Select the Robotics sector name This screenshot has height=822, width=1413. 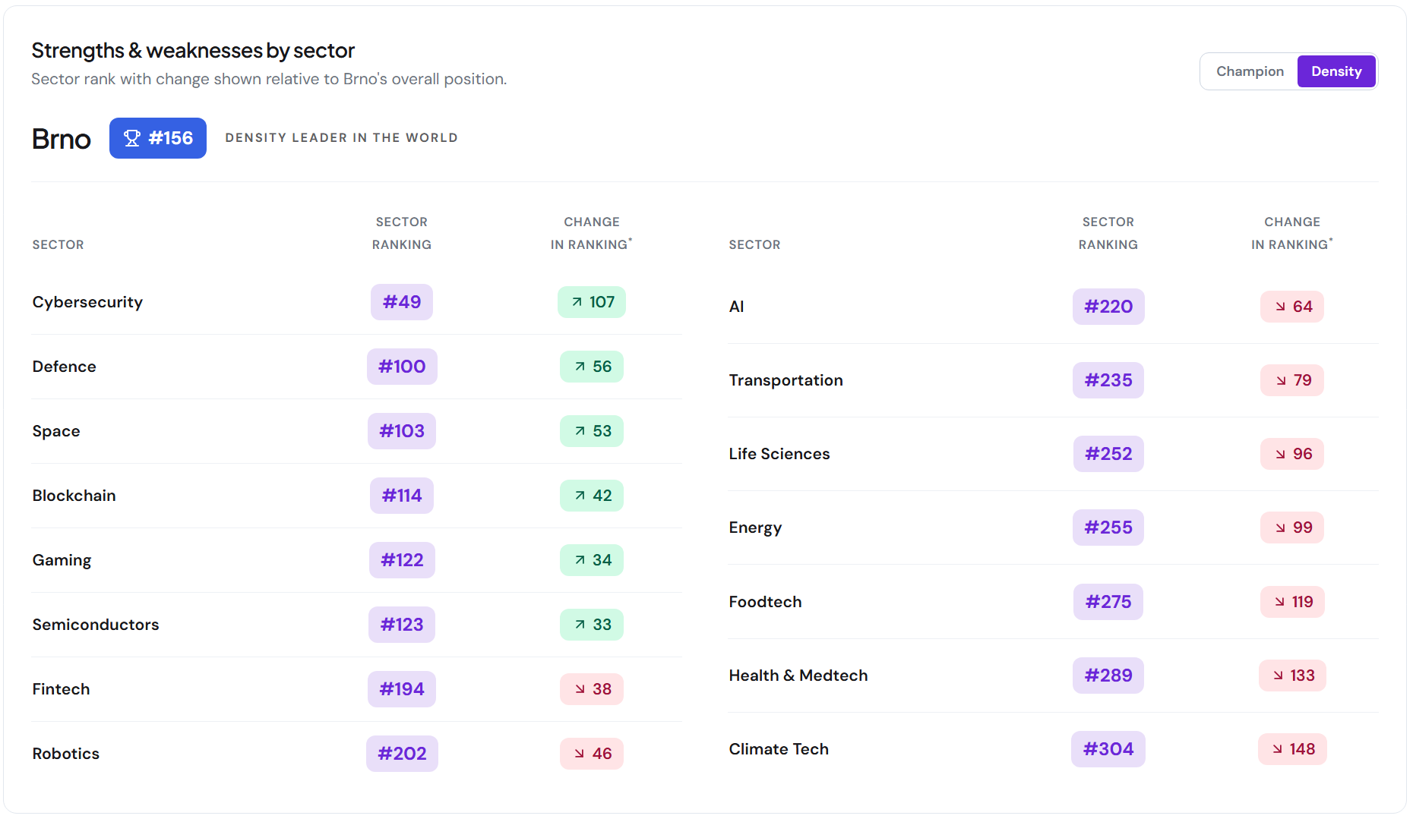(66, 754)
